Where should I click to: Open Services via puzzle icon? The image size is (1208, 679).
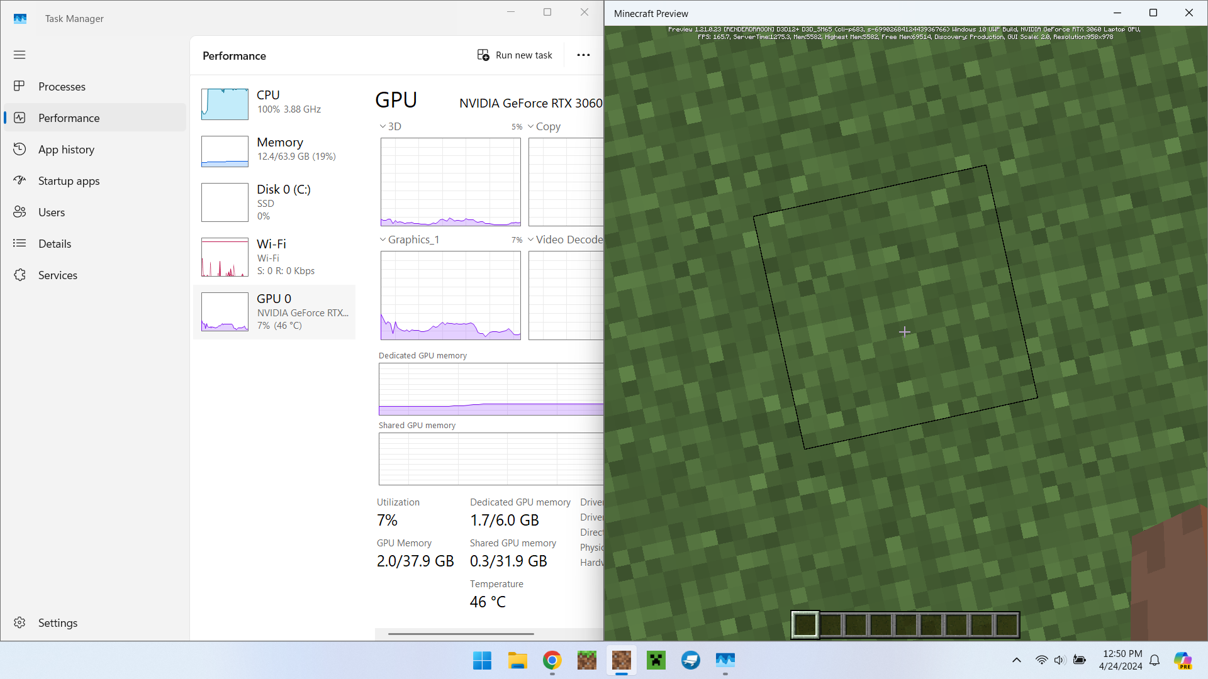(x=20, y=275)
